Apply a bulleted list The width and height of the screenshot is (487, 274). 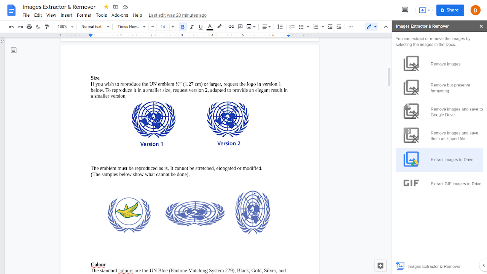(301, 27)
